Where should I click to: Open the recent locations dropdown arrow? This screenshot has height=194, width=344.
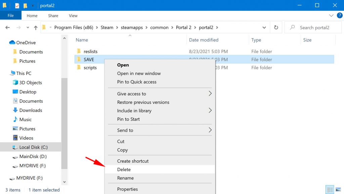[28, 28]
